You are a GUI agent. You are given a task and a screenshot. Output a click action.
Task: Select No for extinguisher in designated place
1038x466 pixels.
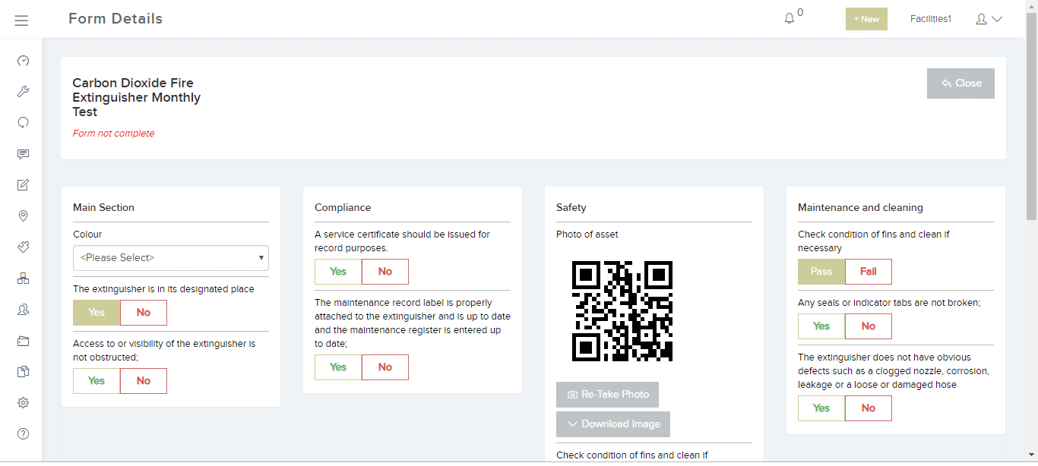click(x=144, y=313)
